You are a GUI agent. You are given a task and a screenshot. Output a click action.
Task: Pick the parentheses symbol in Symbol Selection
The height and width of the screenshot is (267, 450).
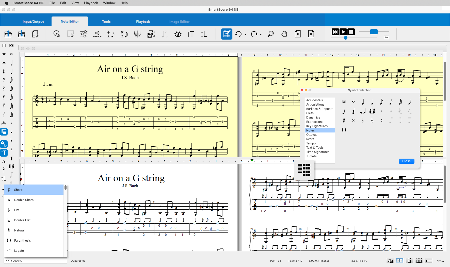344,130
